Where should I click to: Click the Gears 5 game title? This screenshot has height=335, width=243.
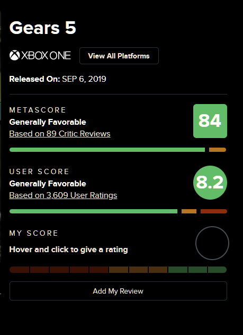coord(42,28)
